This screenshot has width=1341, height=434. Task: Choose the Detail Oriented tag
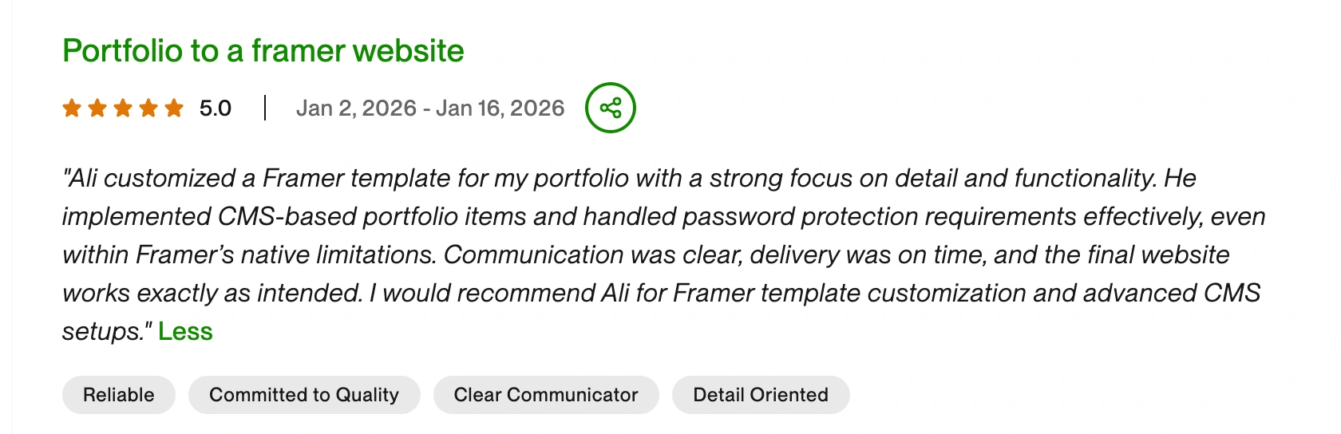(761, 395)
